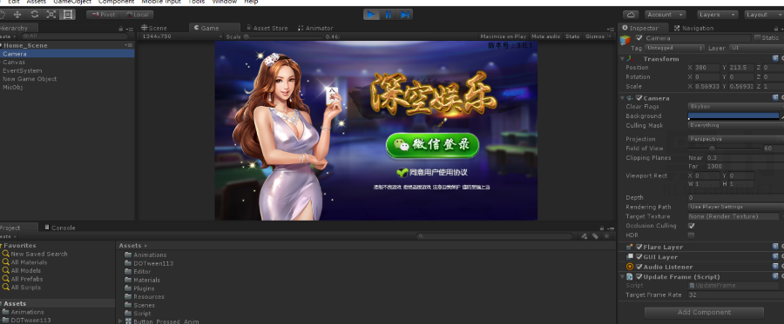This screenshot has width=784, height=324.
Task: Toggle the Local coordinate button
Action: click(x=137, y=15)
